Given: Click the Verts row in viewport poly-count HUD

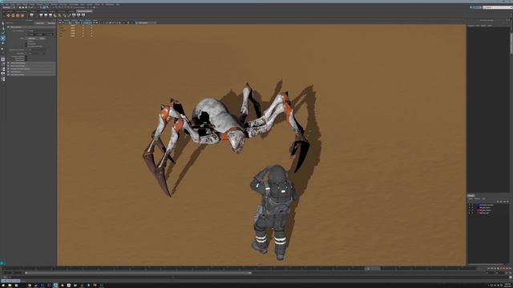Looking at the screenshot, I should (75, 25).
